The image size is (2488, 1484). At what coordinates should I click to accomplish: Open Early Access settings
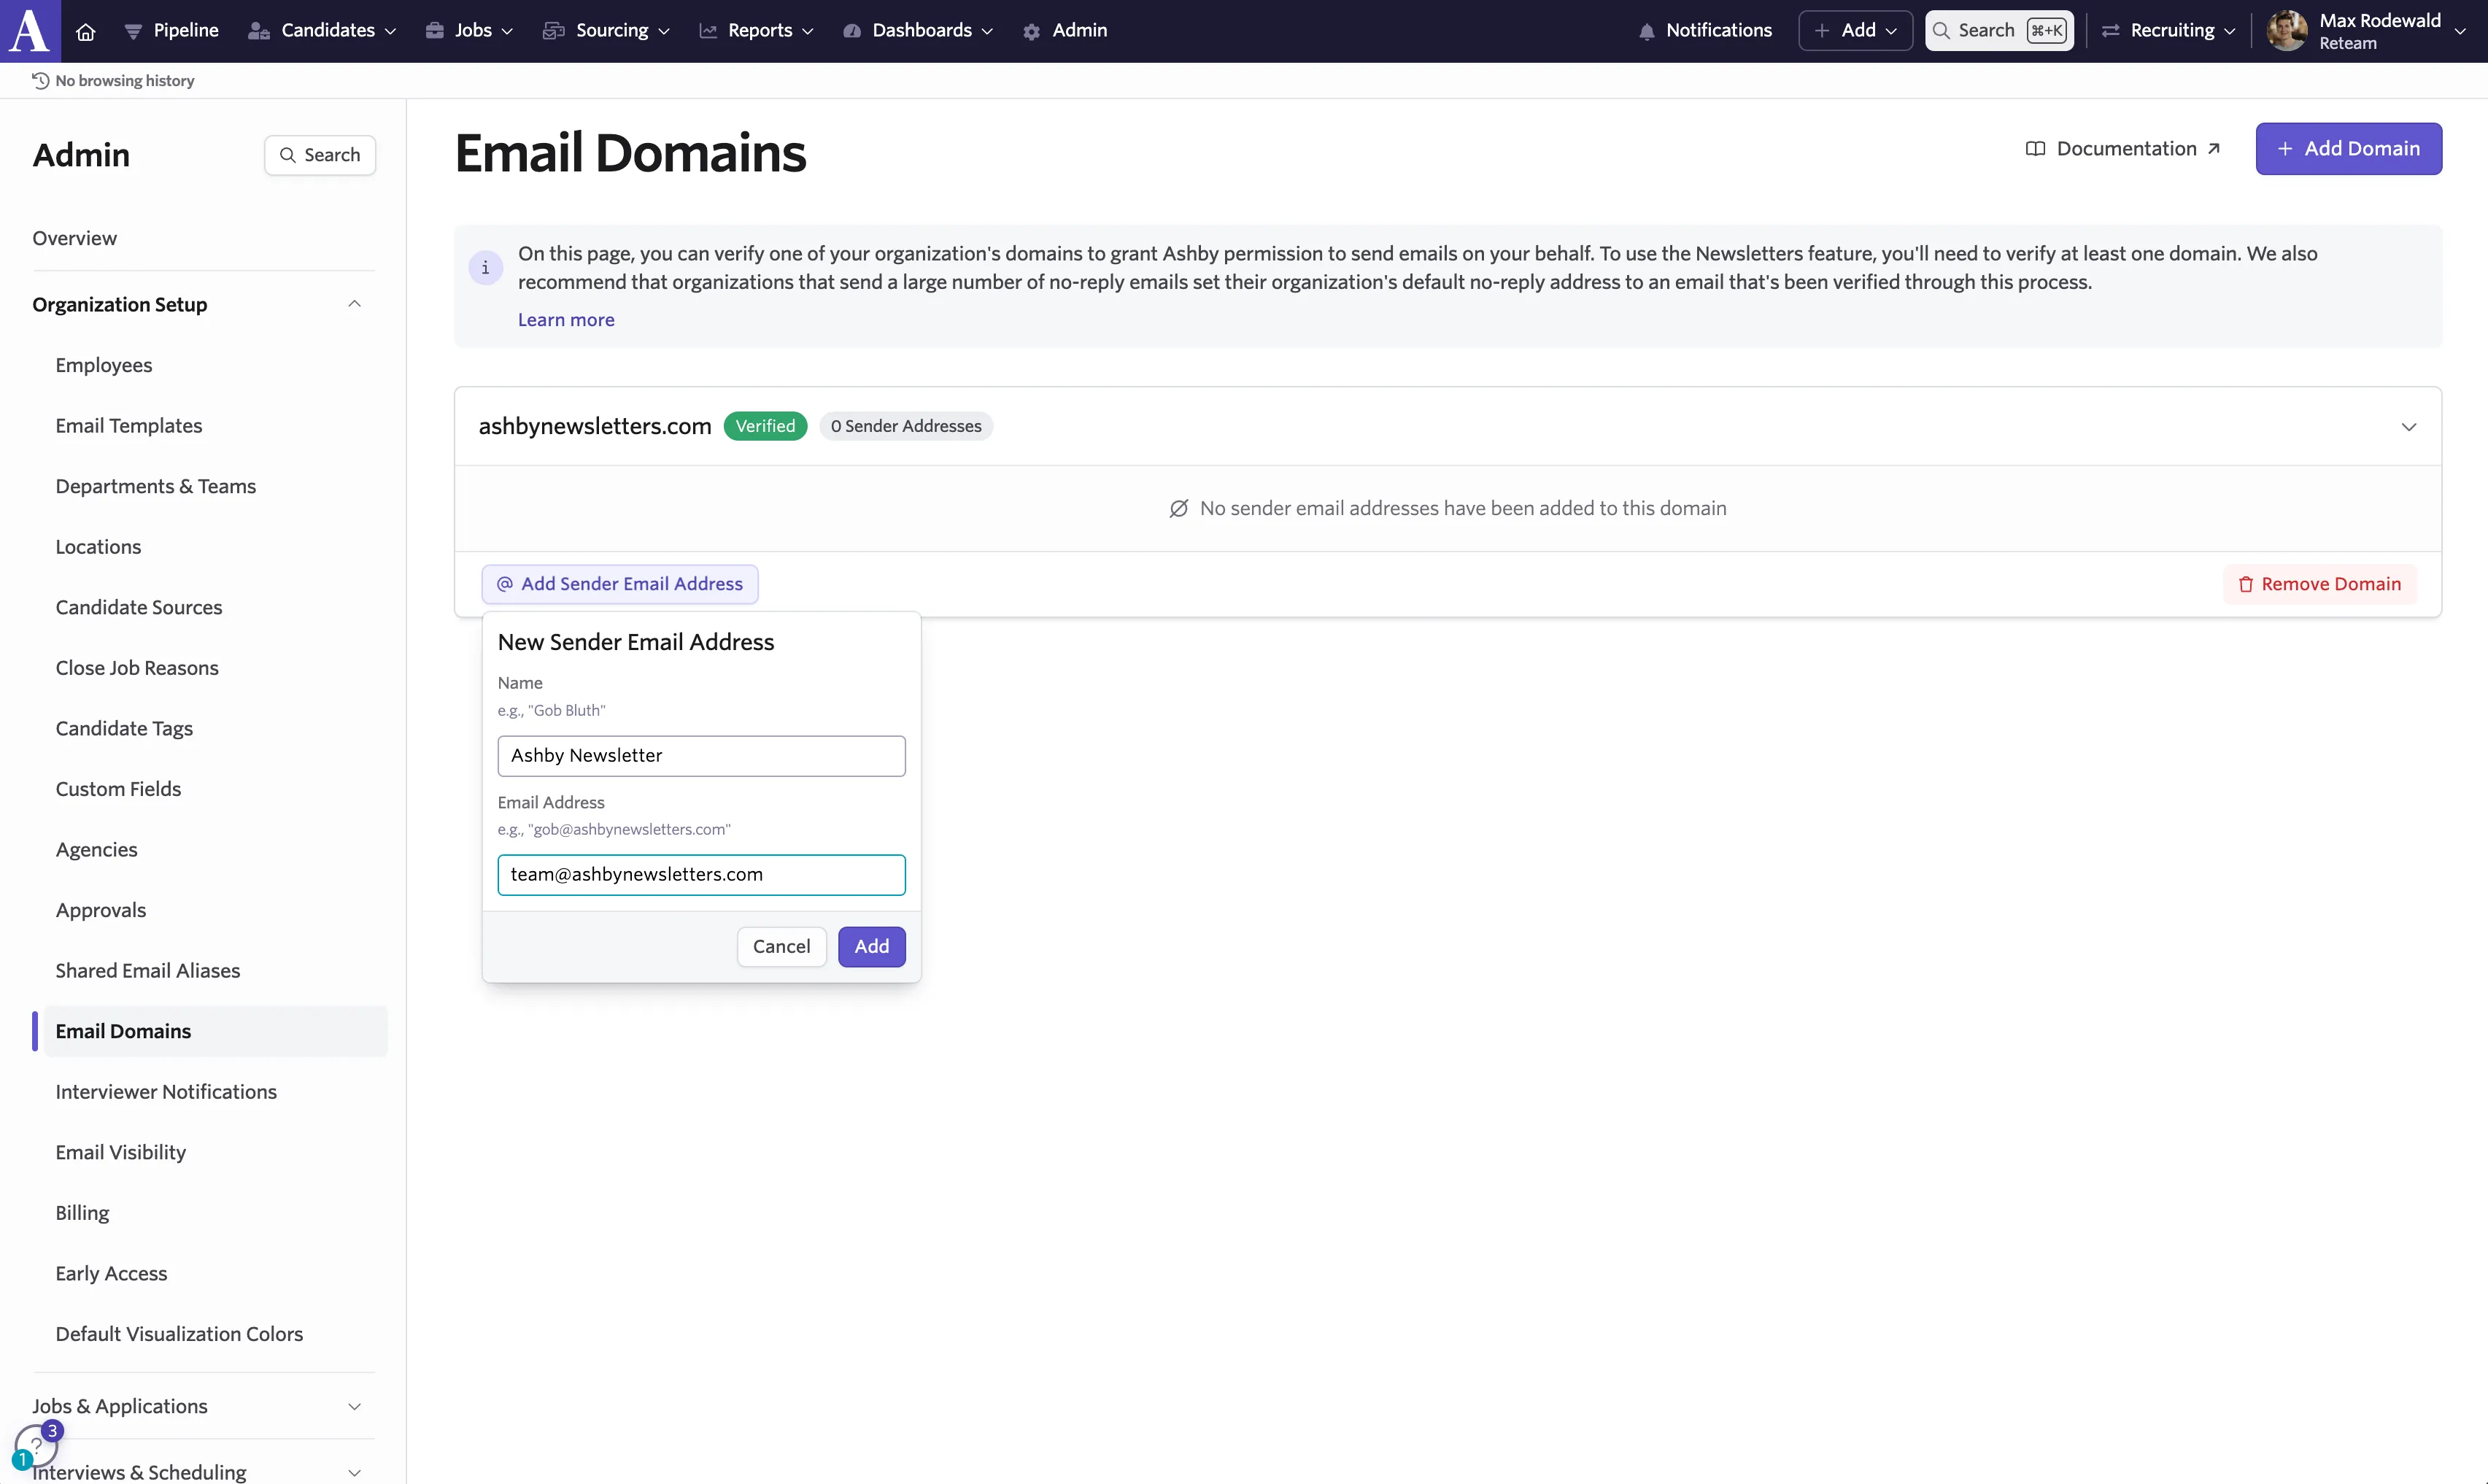[112, 1274]
